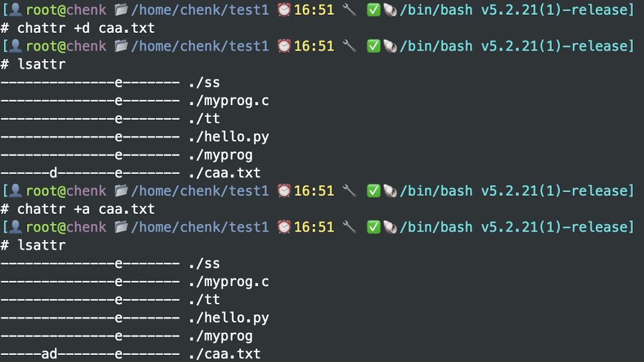Click ./hello.py in the first lsattr listing

(x=229, y=137)
